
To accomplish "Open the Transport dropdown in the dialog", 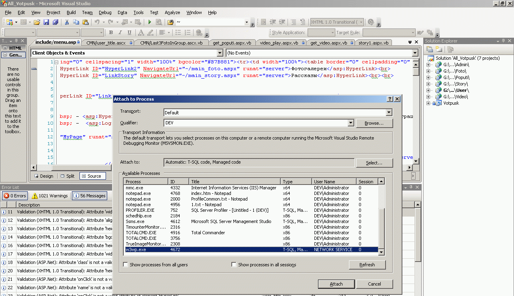I will tap(389, 113).
